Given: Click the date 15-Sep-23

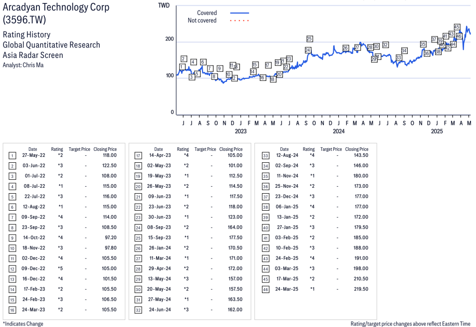Looking at the screenshot, I should [159, 238].
